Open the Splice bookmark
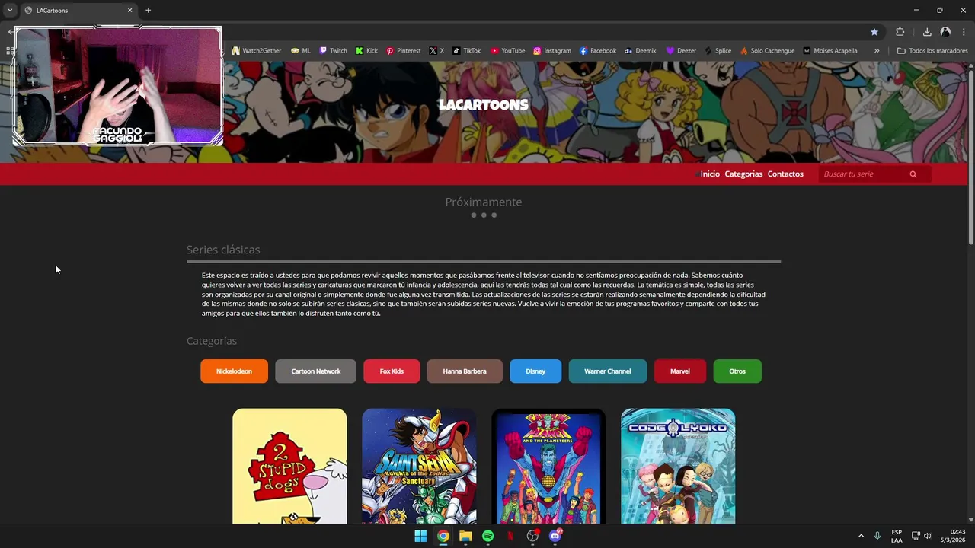The width and height of the screenshot is (975, 548). click(x=718, y=51)
